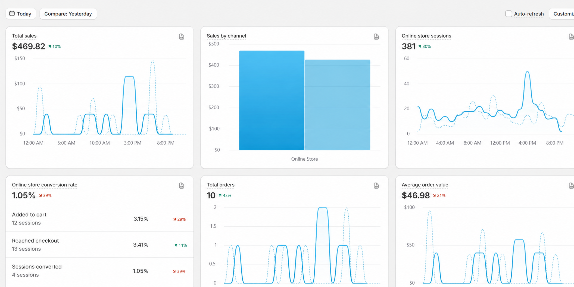Screen dimensions: 574x287
Task: Open the Total orders card title
Action: click(221, 185)
